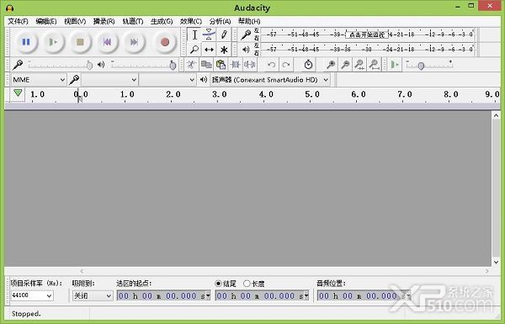Select the pencil Draw tool
Viewport: 505px width, 324px height.
pyautogui.click(x=224, y=35)
